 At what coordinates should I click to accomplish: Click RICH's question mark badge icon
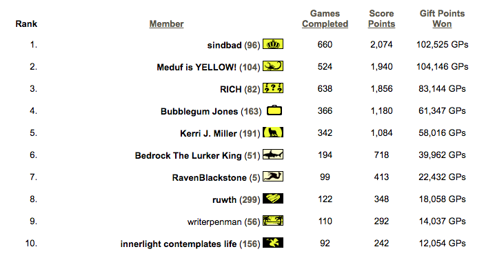[x=273, y=88]
